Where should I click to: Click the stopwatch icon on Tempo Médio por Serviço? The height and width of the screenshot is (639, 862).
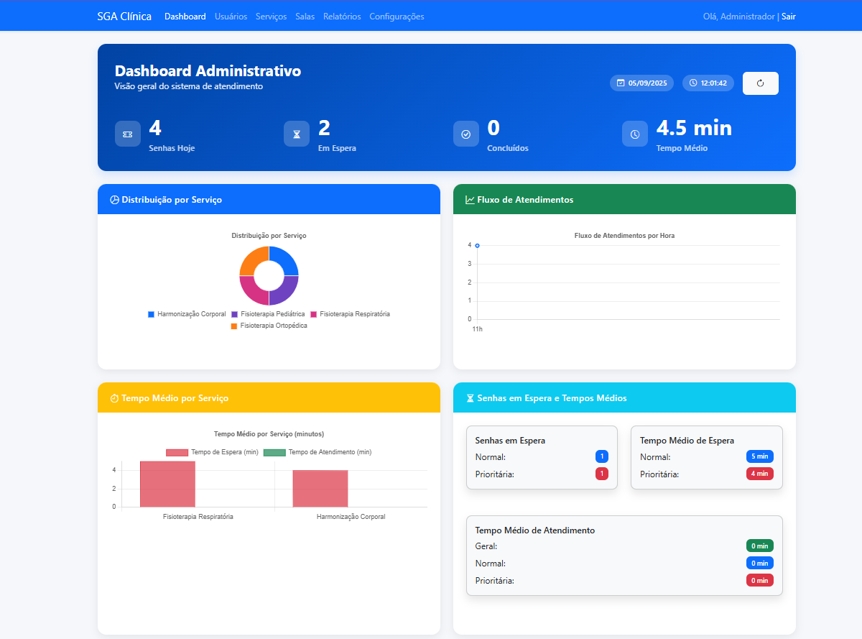115,397
